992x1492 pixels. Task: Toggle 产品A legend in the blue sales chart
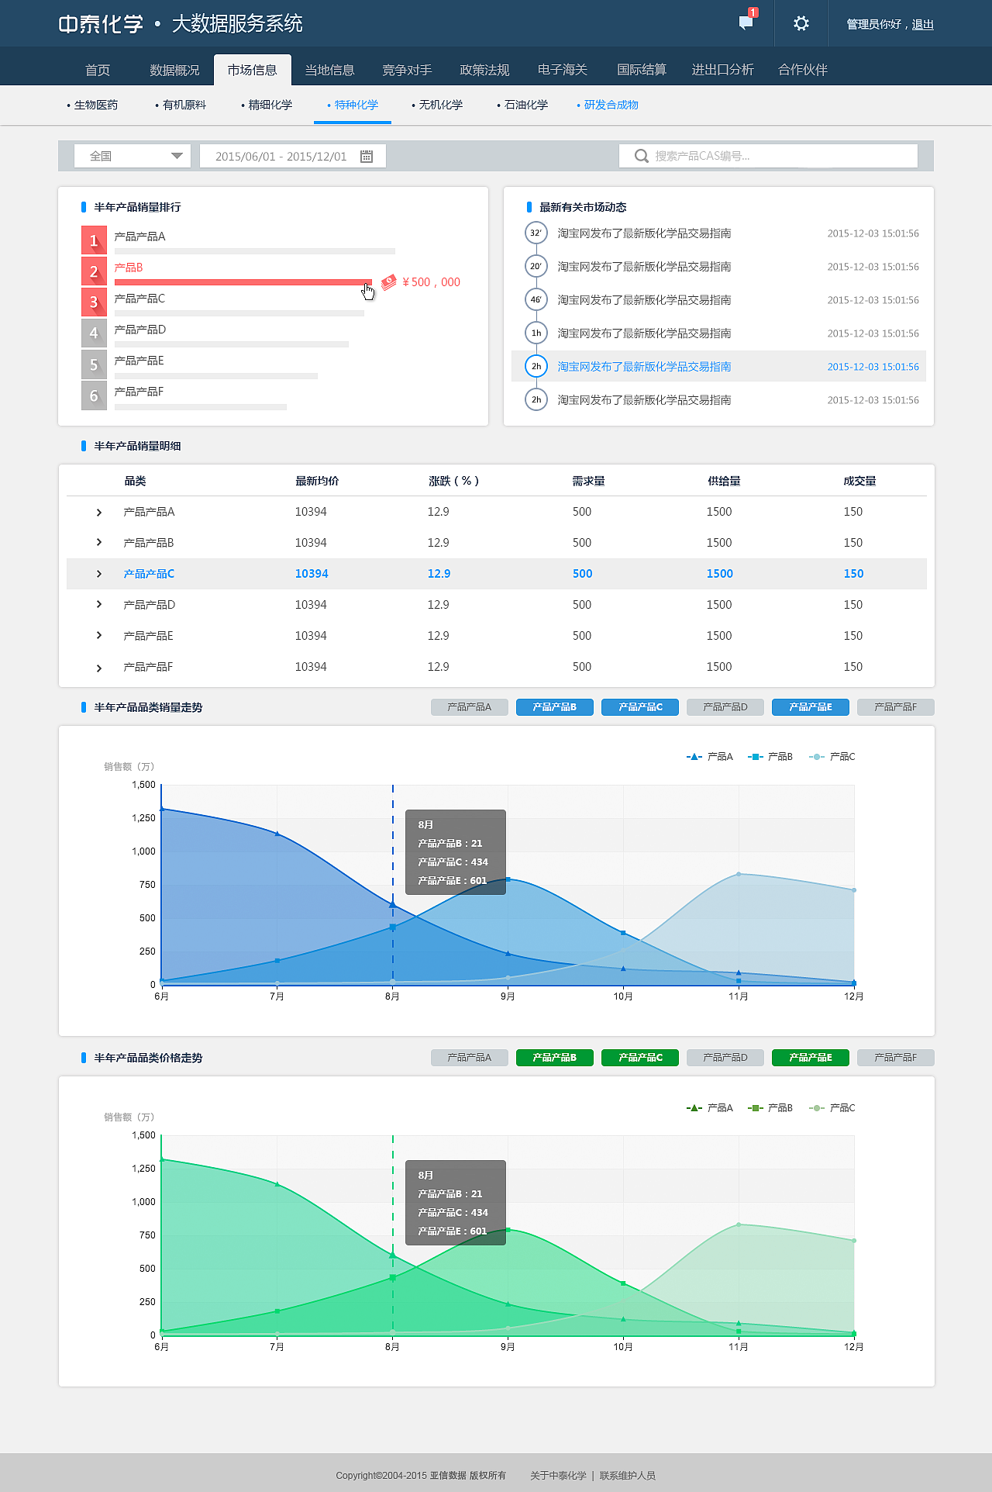709,756
